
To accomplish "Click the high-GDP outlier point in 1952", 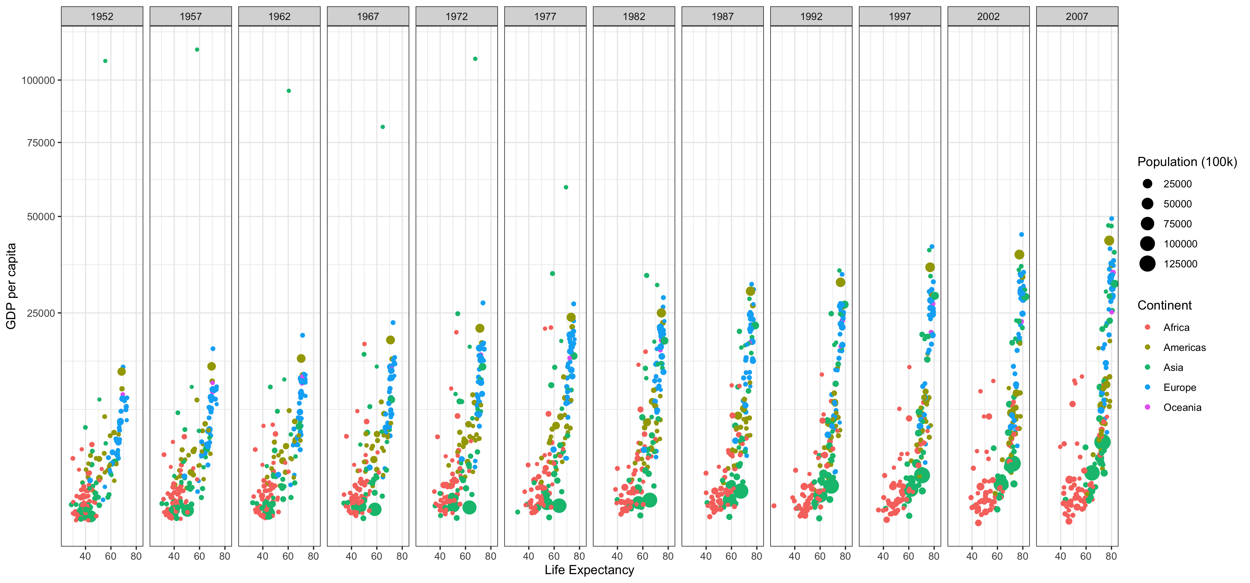I will coord(105,61).
